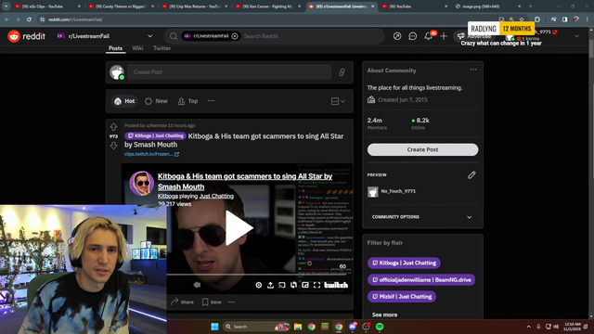
Task: Remove the r/LivestreamFail search filter
Action: tap(235, 36)
